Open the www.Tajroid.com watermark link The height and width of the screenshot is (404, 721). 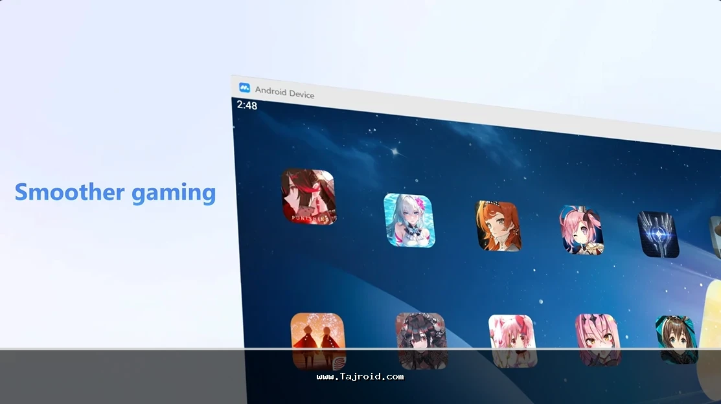tap(360, 376)
